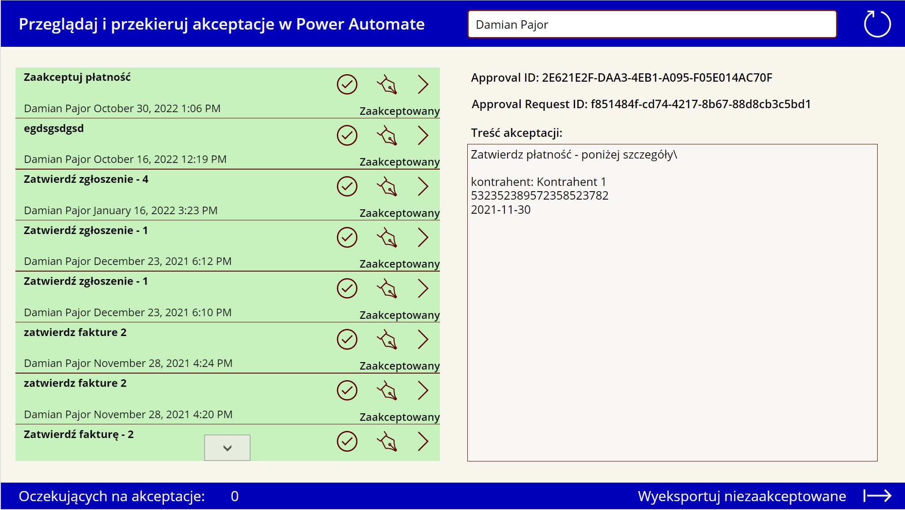Click the number 53235238957235852378​2
Viewport: 905px width, 510px height.
pos(540,196)
